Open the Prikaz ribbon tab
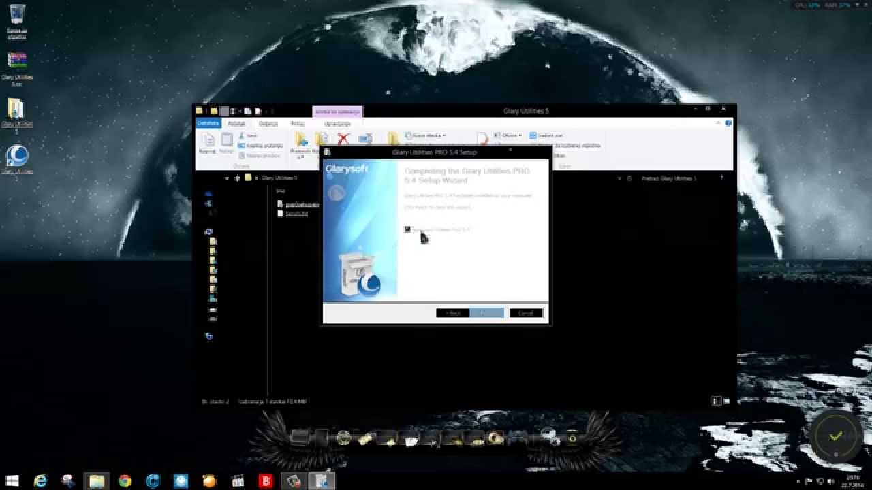The height and width of the screenshot is (490, 872). click(298, 124)
